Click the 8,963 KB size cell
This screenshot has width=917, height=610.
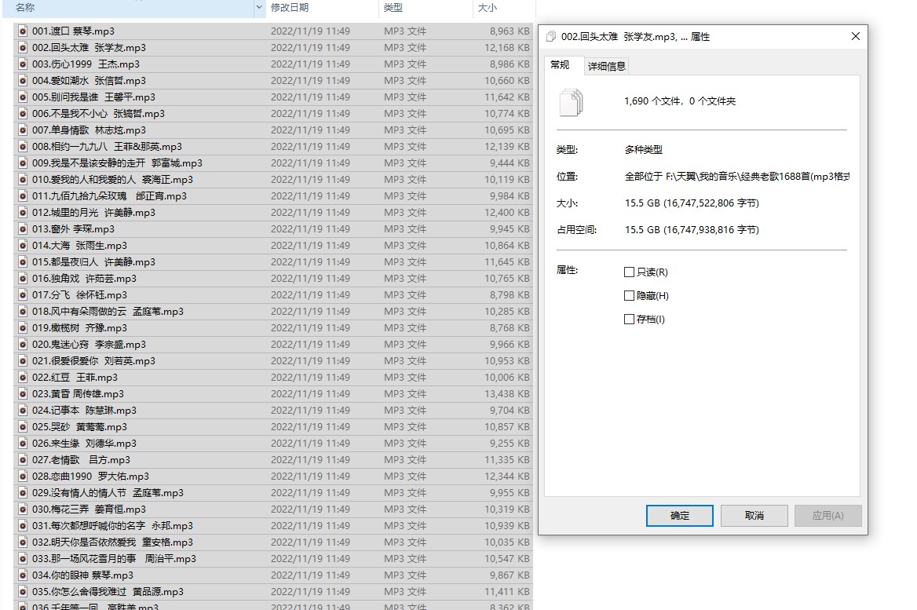(x=510, y=31)
